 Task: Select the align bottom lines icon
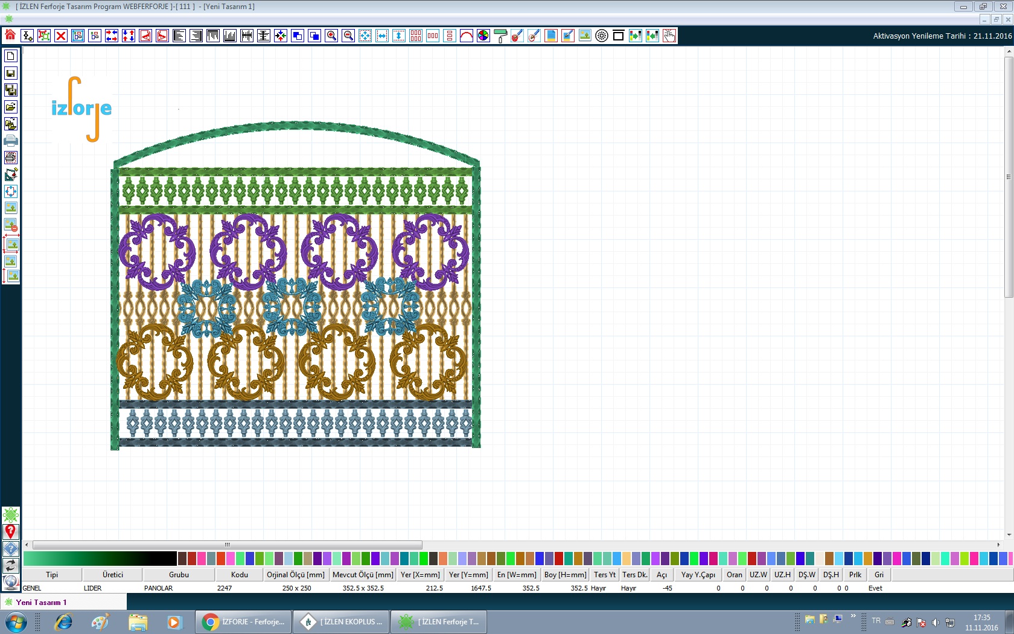tap(230, 36)
